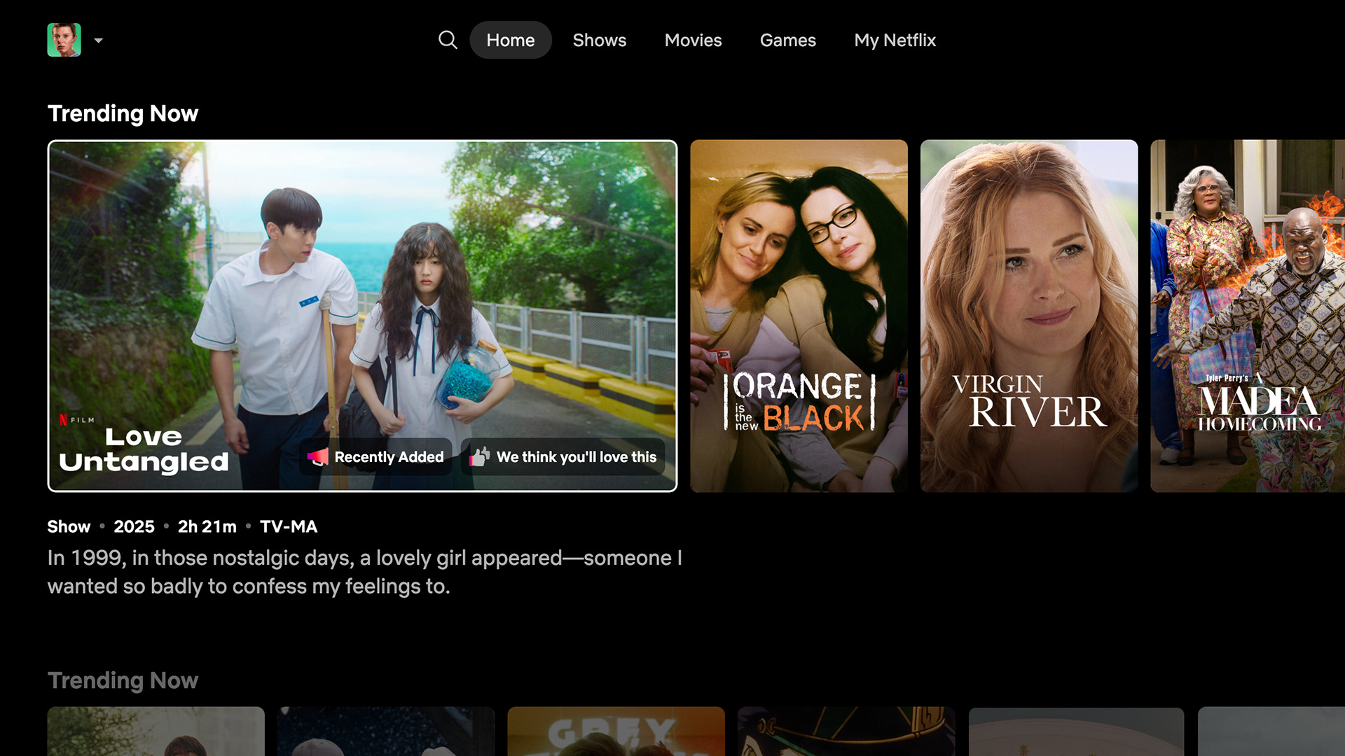Click the first Trending Now heading
Viewport: 1345px width, 756px height.
click(123, 113)
